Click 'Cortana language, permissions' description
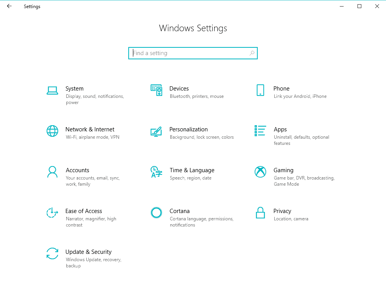Viewport: 386px width, 297px height. tap(201, 222)
